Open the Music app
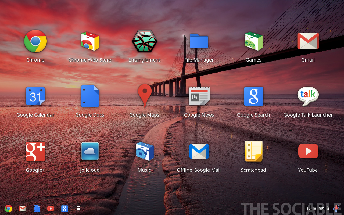The height and width of the screenshot is (215, 344). pos(144,151)
